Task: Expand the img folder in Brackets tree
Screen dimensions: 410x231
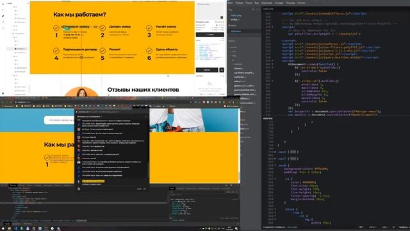Action: tap(233, 56)
